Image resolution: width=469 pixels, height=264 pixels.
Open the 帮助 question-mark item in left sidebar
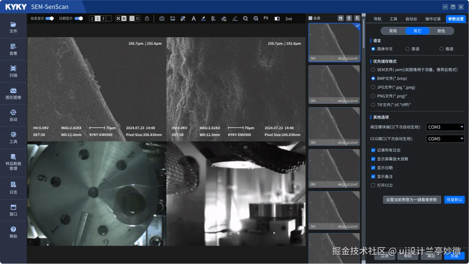click(13, 232)
